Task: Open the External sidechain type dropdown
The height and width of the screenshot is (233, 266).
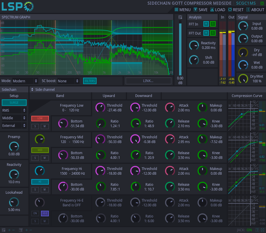Action: (14, 126)
